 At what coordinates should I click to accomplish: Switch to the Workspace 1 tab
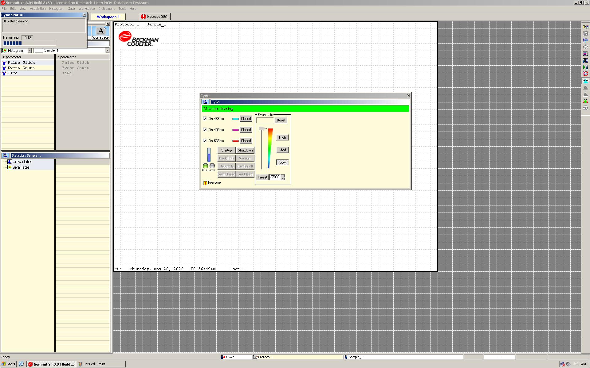pyautogui.click(x=108, y=17)
